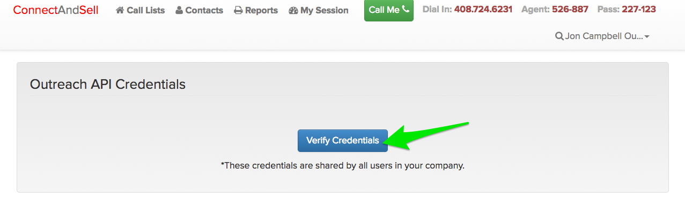Go to the Reports page
This screenshot has width=685, height=206.
tap(256, 10)
